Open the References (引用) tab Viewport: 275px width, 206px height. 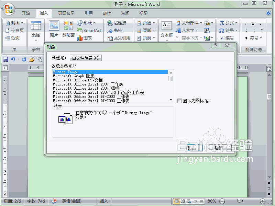tap(89, 13)
